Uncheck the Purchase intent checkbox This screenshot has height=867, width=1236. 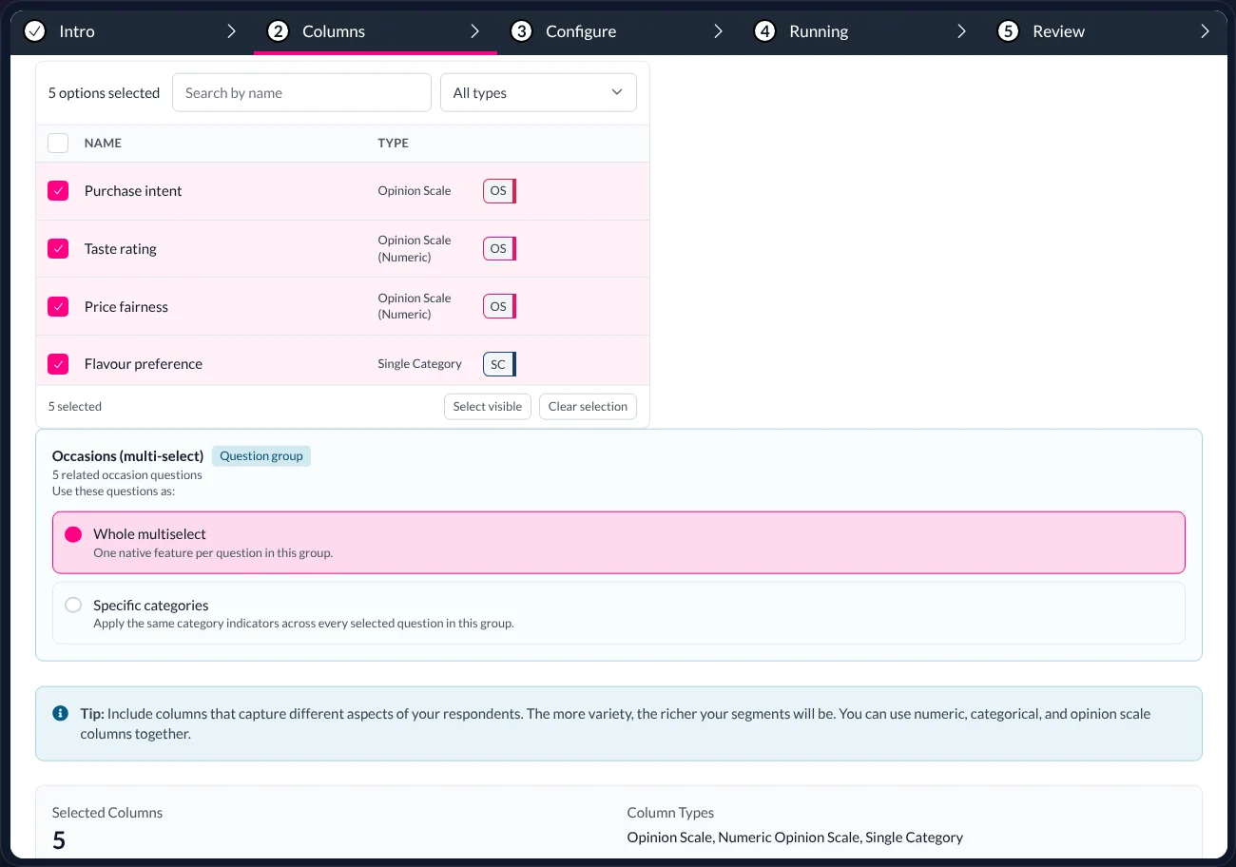pyautogui.click(x=58, y=191)
